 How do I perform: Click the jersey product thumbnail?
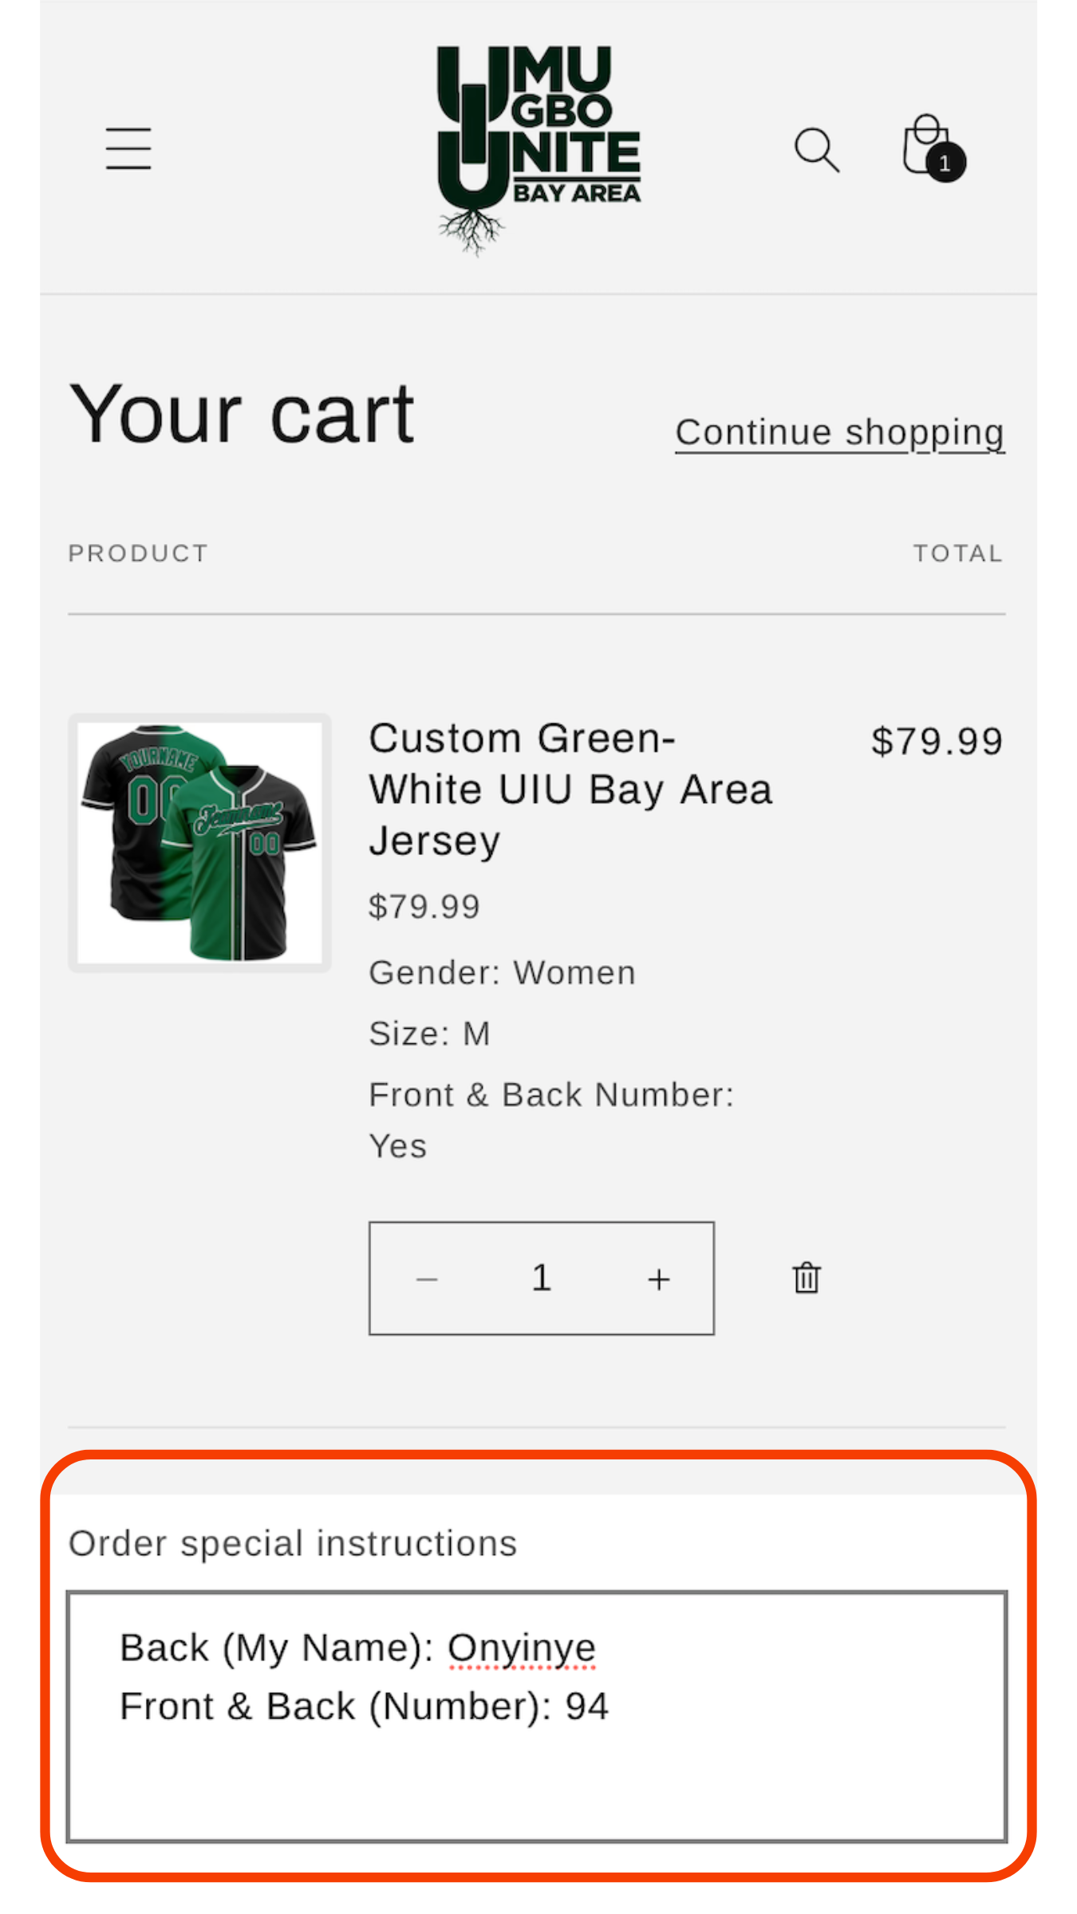coord(199,843)
